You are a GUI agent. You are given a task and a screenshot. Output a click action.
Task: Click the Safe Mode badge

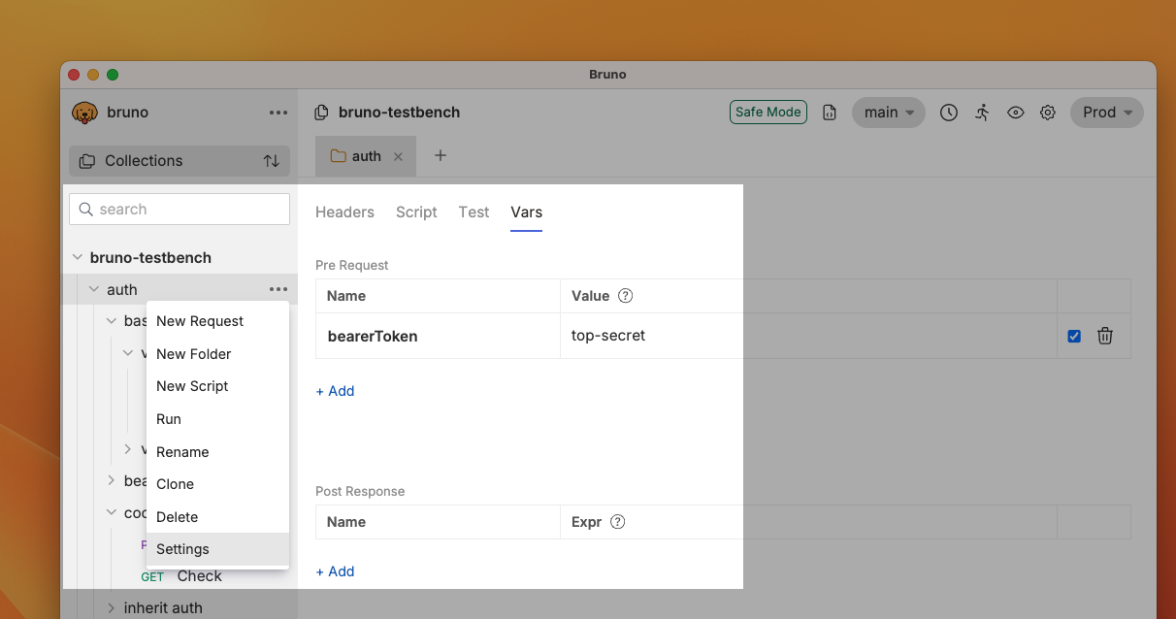click(x=768, y=112)
